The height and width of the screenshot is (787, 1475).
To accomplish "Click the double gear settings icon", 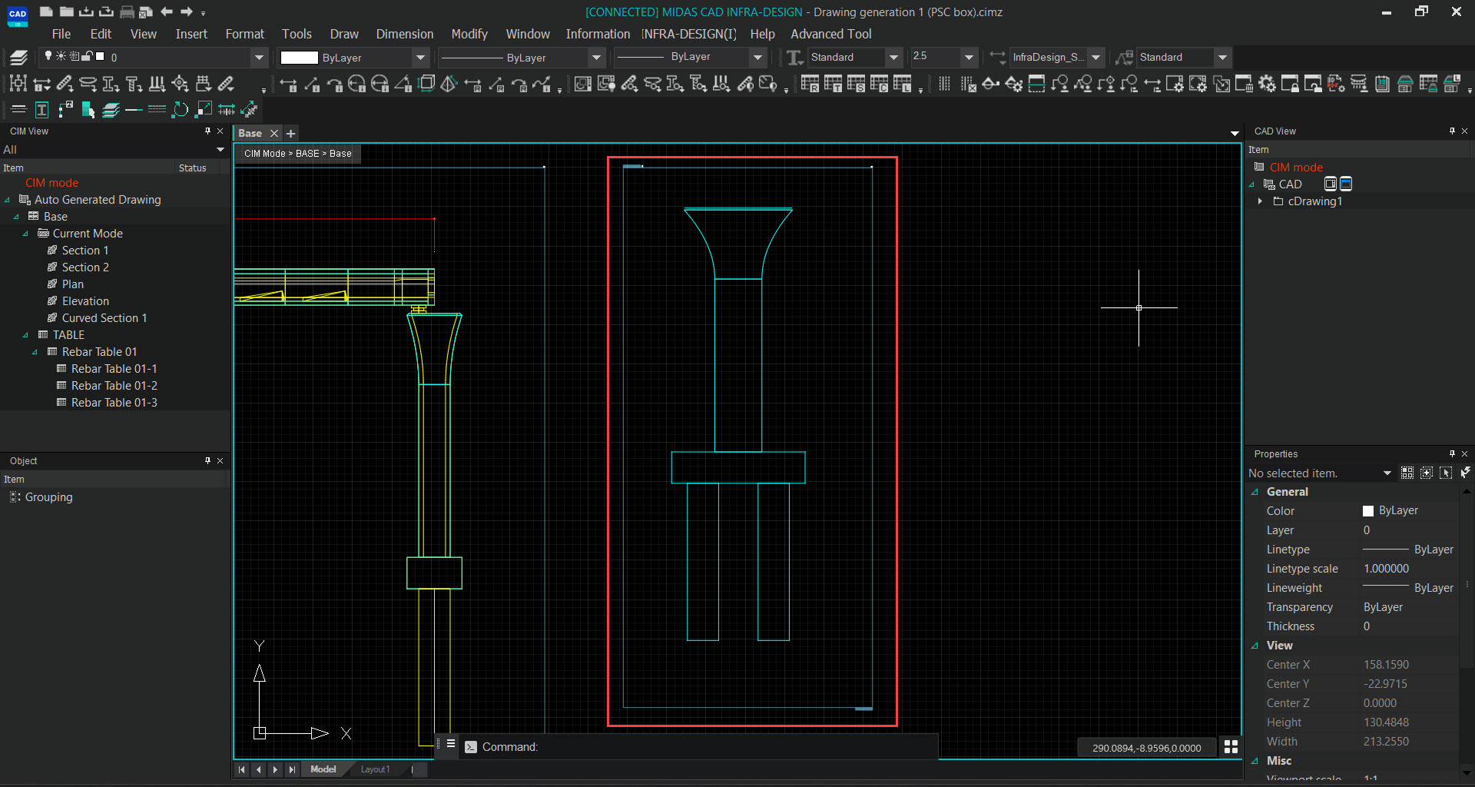I will (1267, 84).
